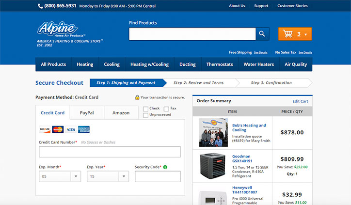The image size is (351, 205).
Task: Open the Goodman GSX140191 product link
Action: [242, 158]
